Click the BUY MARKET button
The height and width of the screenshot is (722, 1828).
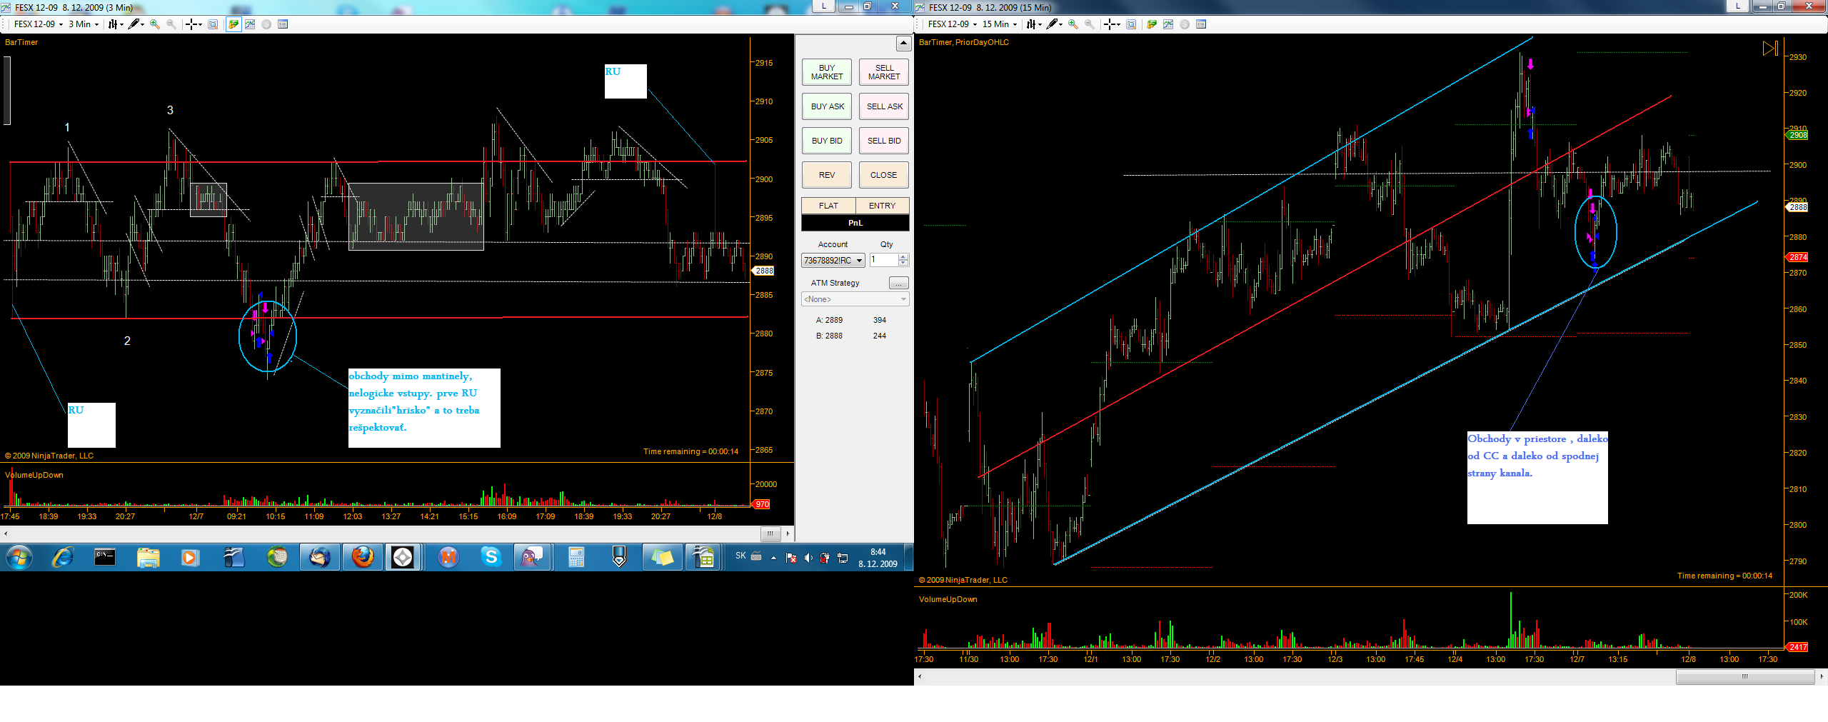pyautogui.click(x=827, y=72)
